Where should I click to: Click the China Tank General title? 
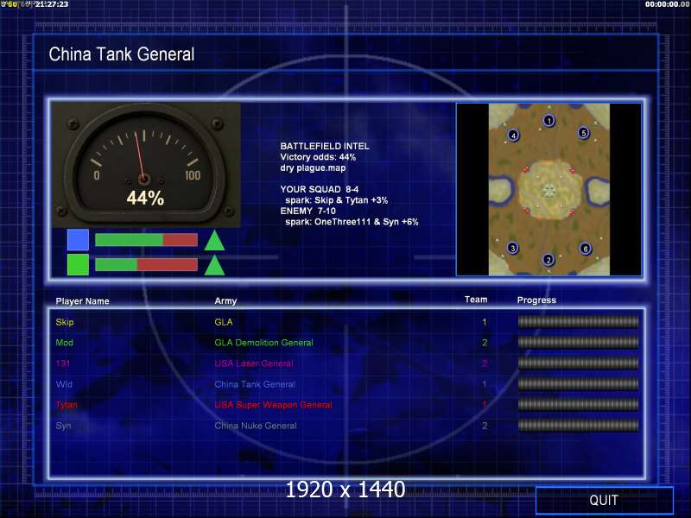(122, 54)
